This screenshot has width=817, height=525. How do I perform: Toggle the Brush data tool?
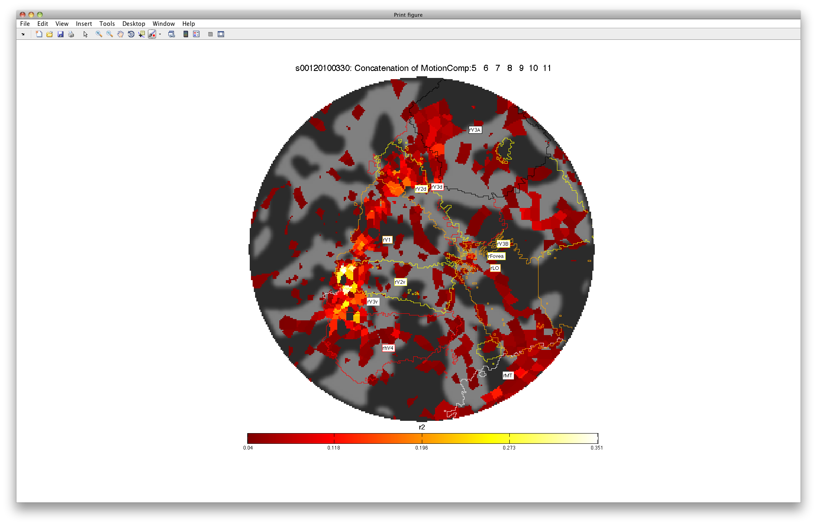tap(152, 34)
